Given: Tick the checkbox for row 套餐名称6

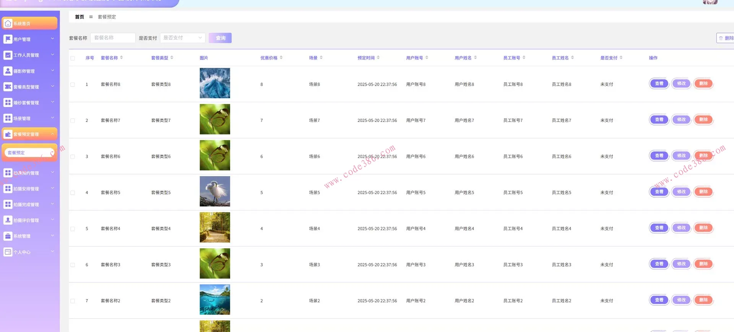Looking at the screenshot, I should [73, 157].
